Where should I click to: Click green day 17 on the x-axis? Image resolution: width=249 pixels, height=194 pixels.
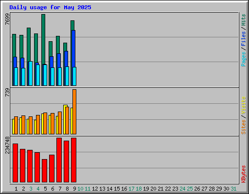[x=131, y=189]
